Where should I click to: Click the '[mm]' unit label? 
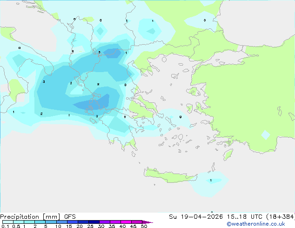pos(51,217)
